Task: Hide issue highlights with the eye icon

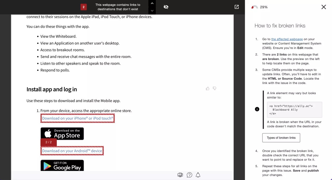Action: coord(166,7)
